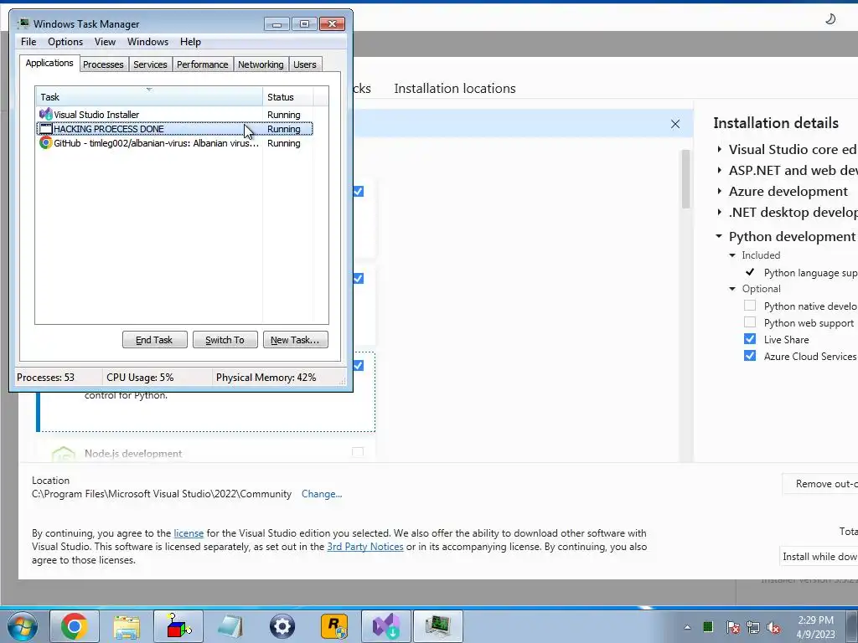The height and width of the screenshot is (643, 858).
Task: Click the Task Manager title bar icon
Action: pyautogui.click(x=23, y=24)
